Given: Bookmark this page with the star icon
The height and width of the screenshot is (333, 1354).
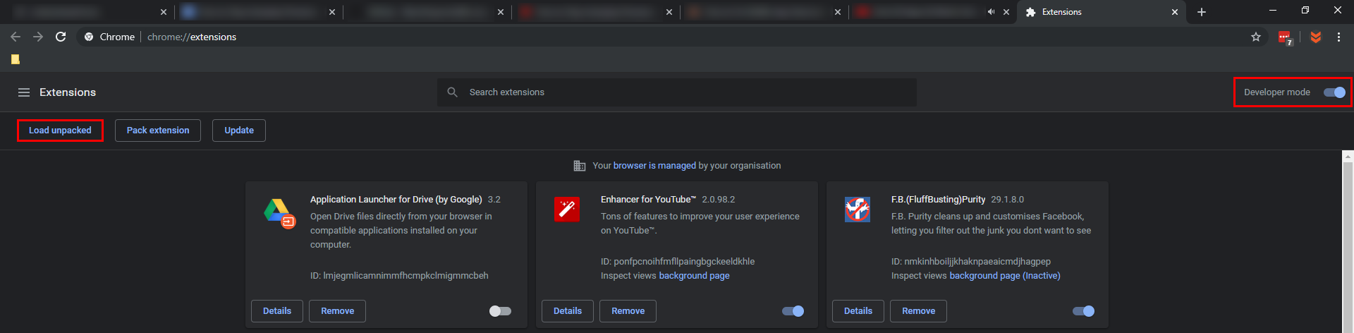Looking at the screenshot, I should coord(1256,37).
